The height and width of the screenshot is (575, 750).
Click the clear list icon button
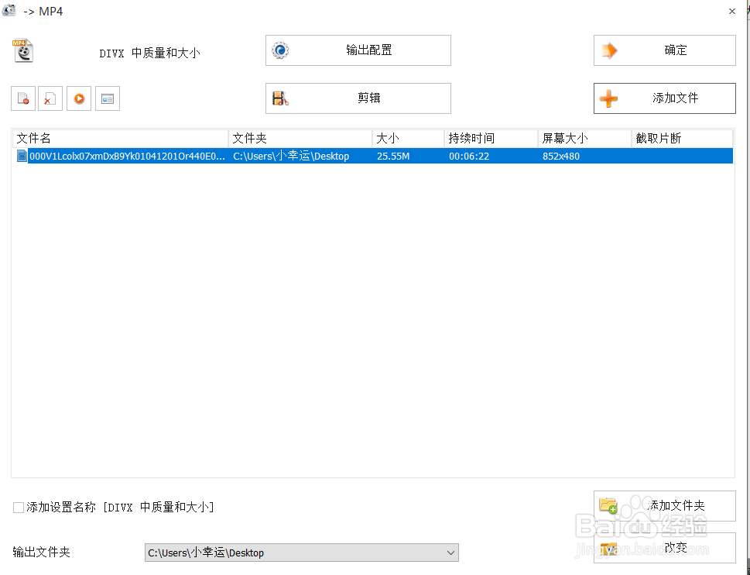(50, 98)
